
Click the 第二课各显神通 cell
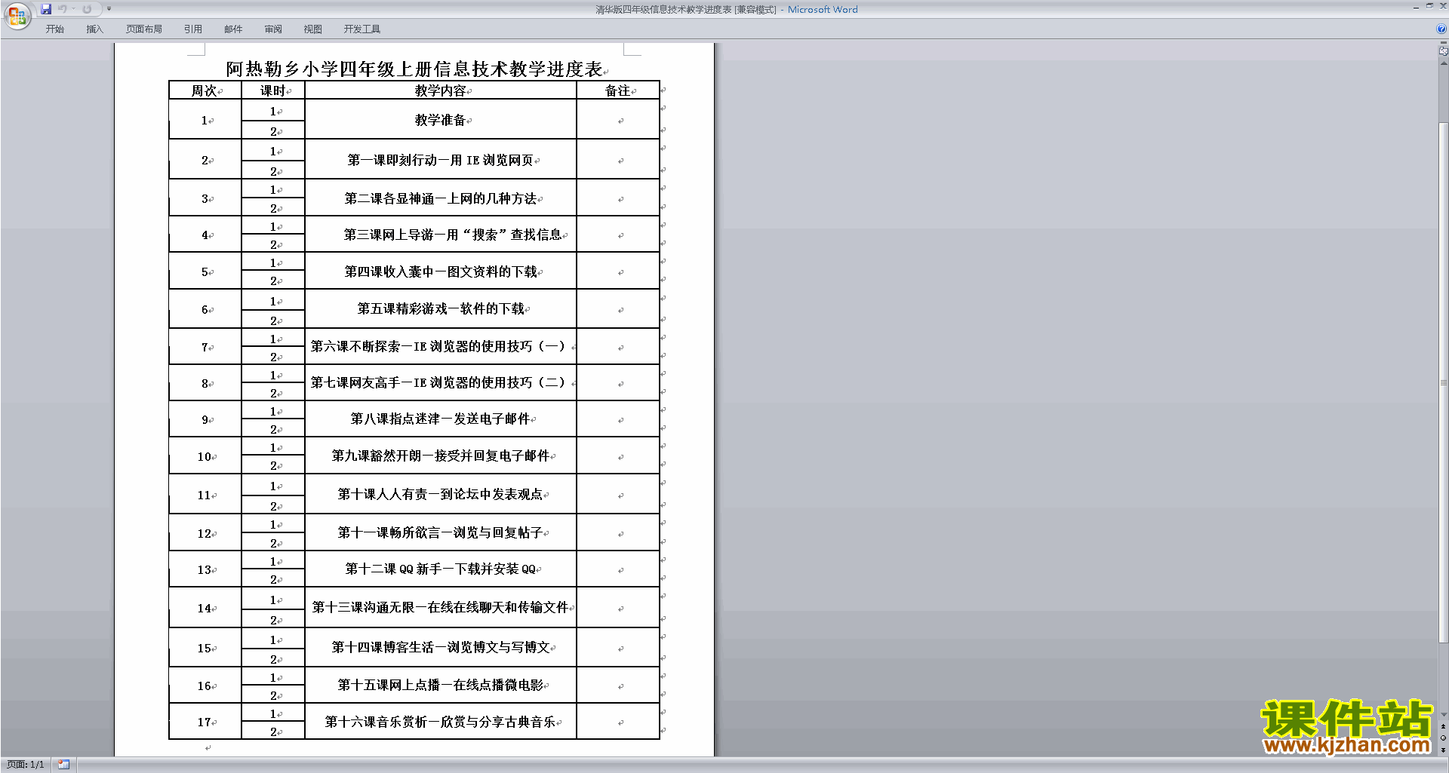tap(441, 198)
